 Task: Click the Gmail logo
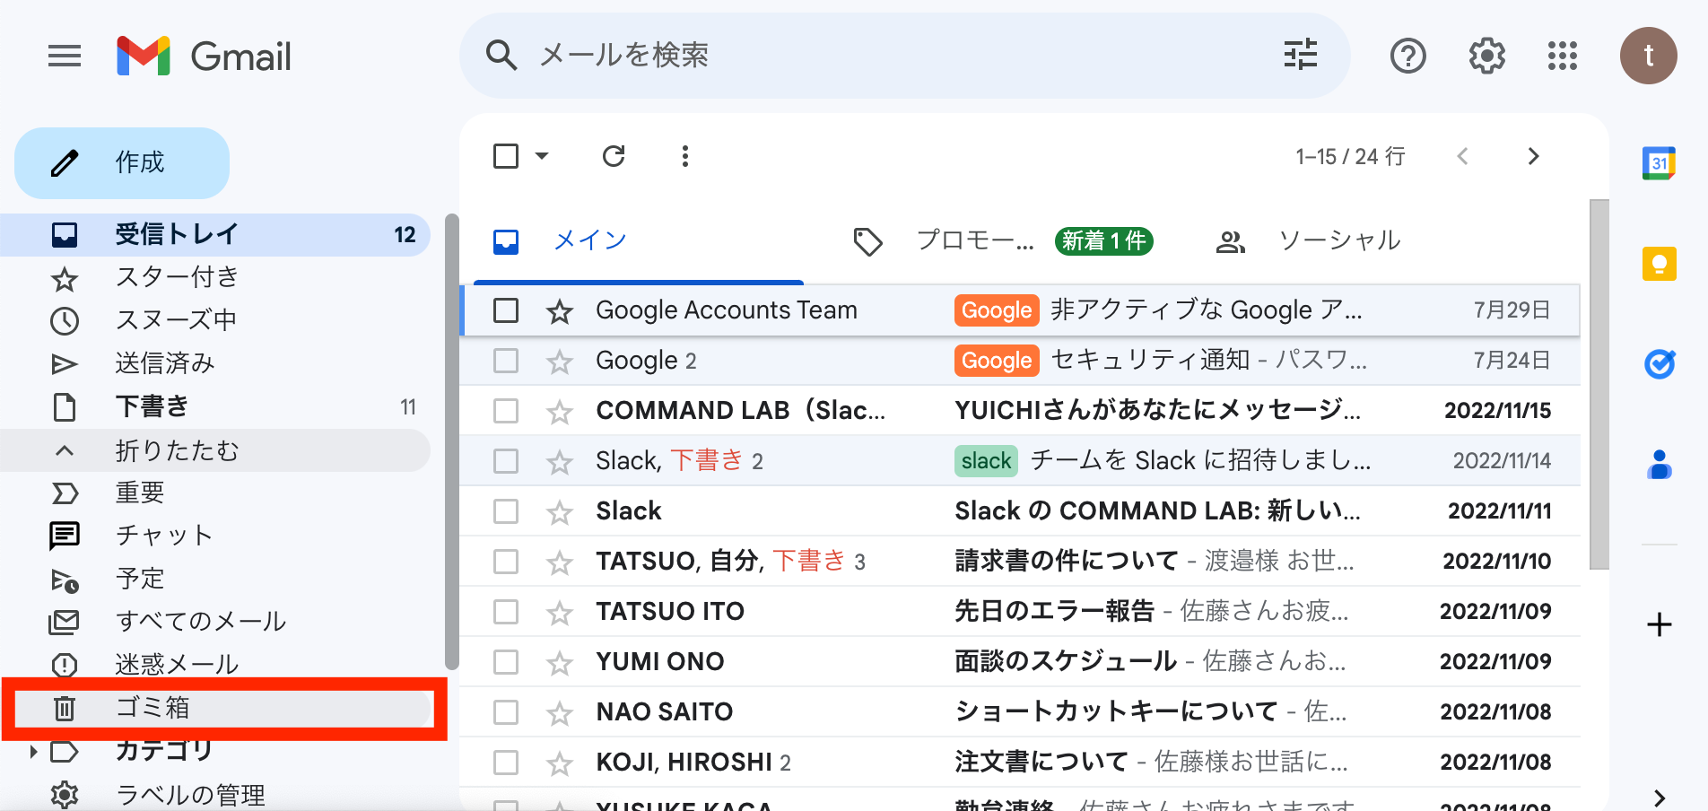click(205, 57)
